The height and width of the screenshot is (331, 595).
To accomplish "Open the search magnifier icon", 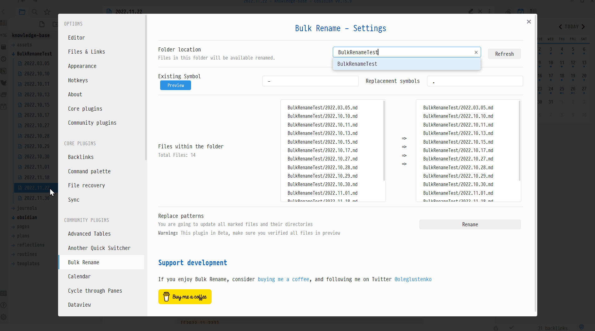I will [x=35, y=12].
